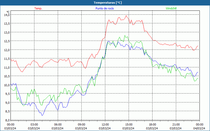Click the '°C' unit label on the axis
Image resolution: width=210 pixels, height=131 pixels.
click(8, 12)
